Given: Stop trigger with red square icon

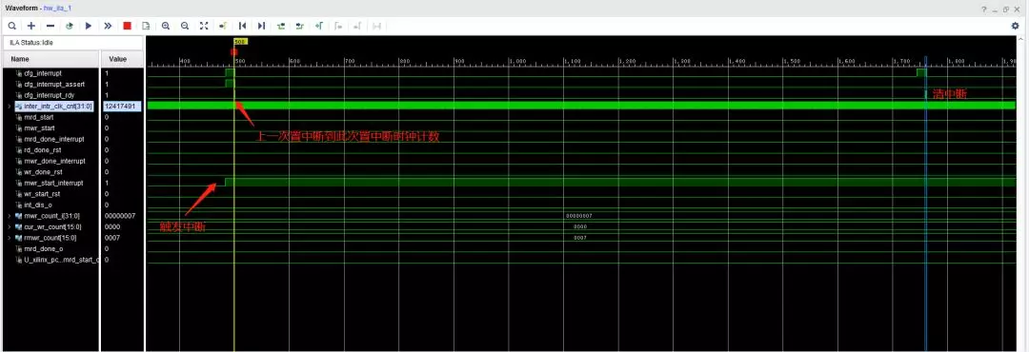Looking at the screenshot, I should click(x=128, y=26).
